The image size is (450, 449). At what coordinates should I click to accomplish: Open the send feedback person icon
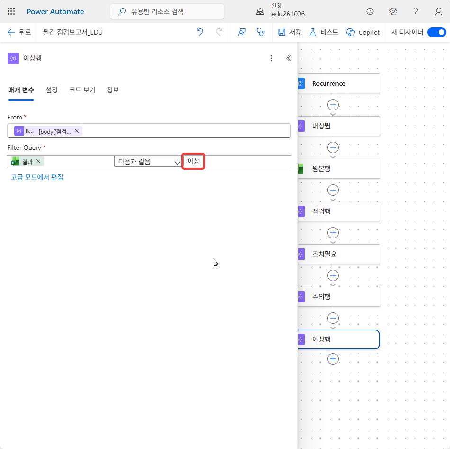point(242,32)
